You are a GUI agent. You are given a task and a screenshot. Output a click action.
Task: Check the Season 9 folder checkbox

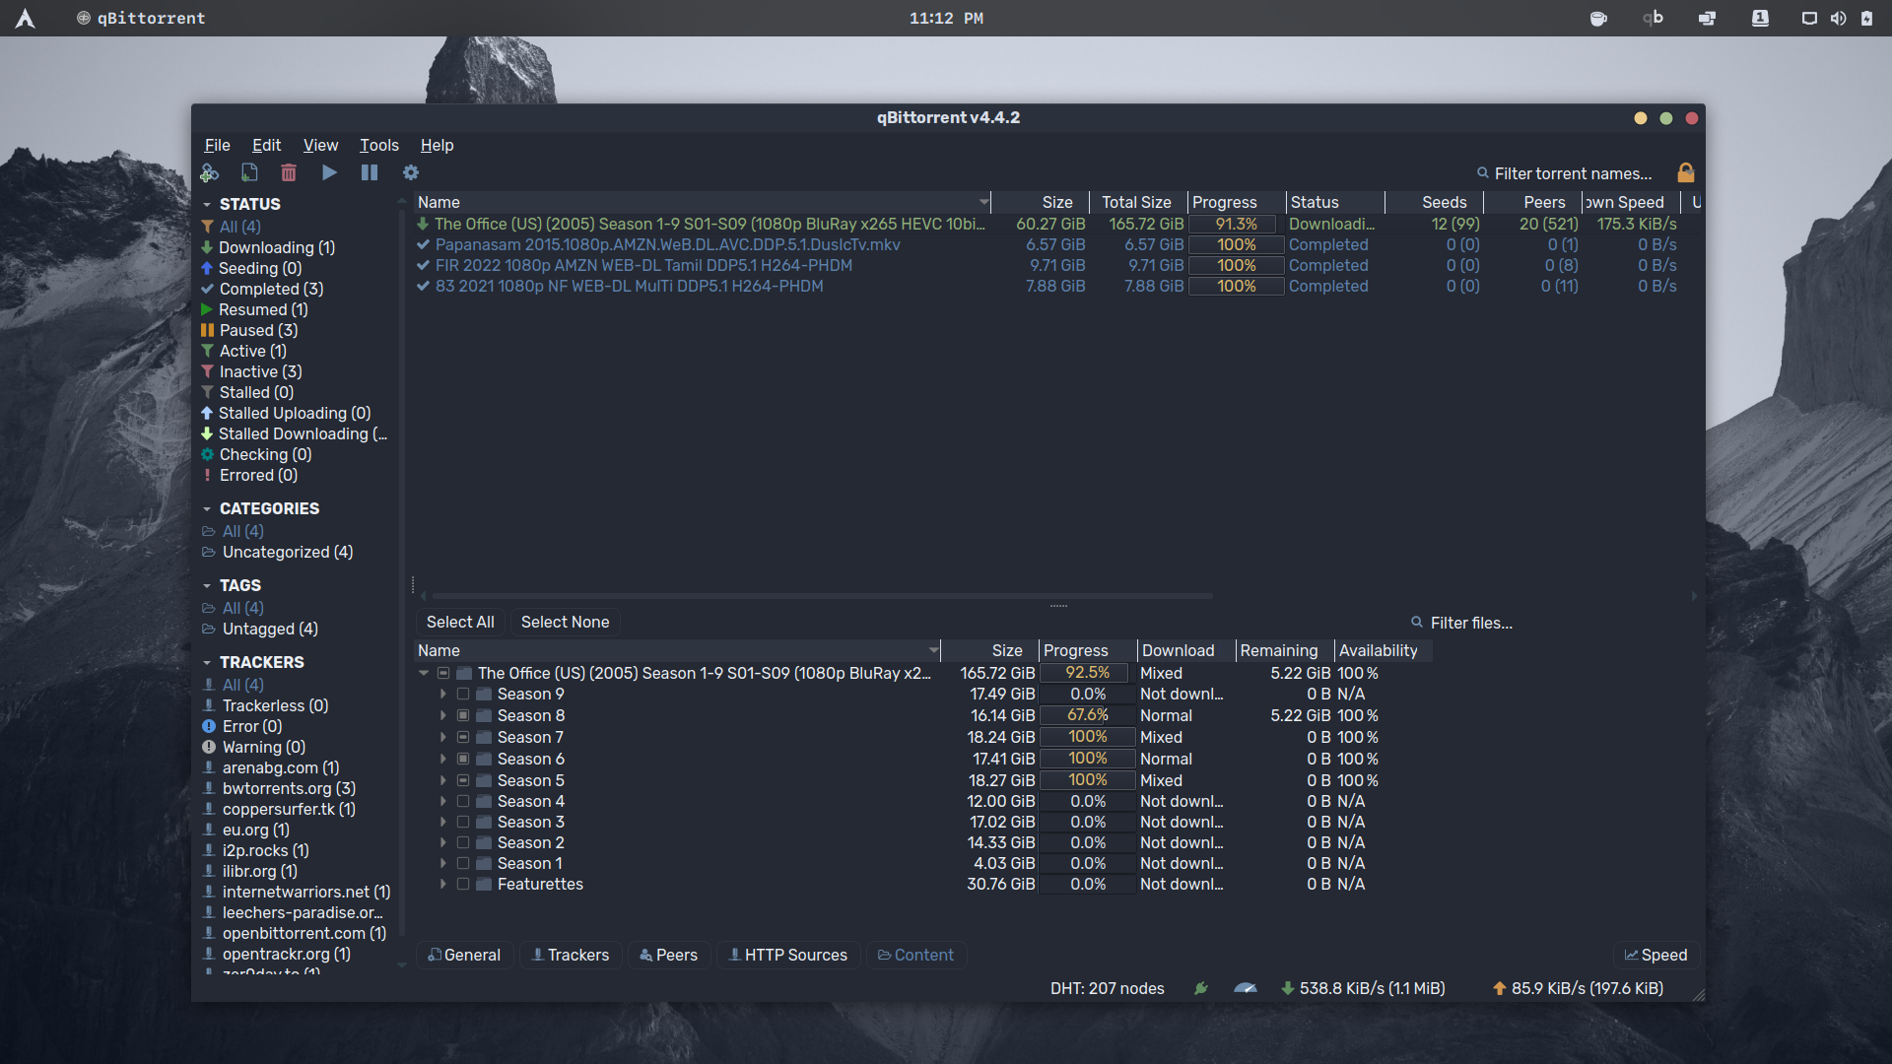coord(463,695)
